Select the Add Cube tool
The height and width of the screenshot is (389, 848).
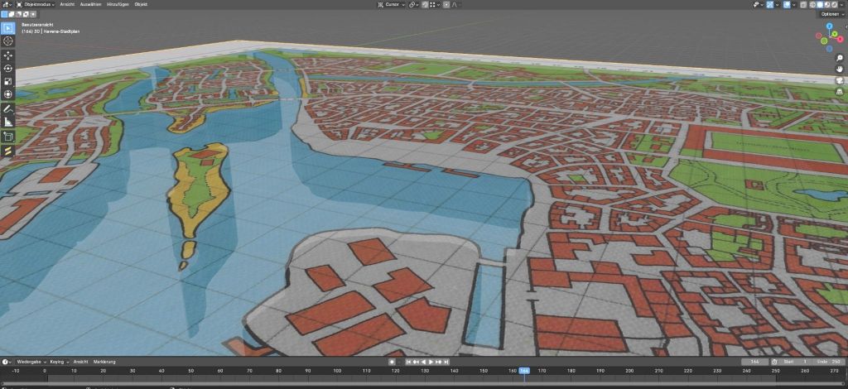coord(8,136)
